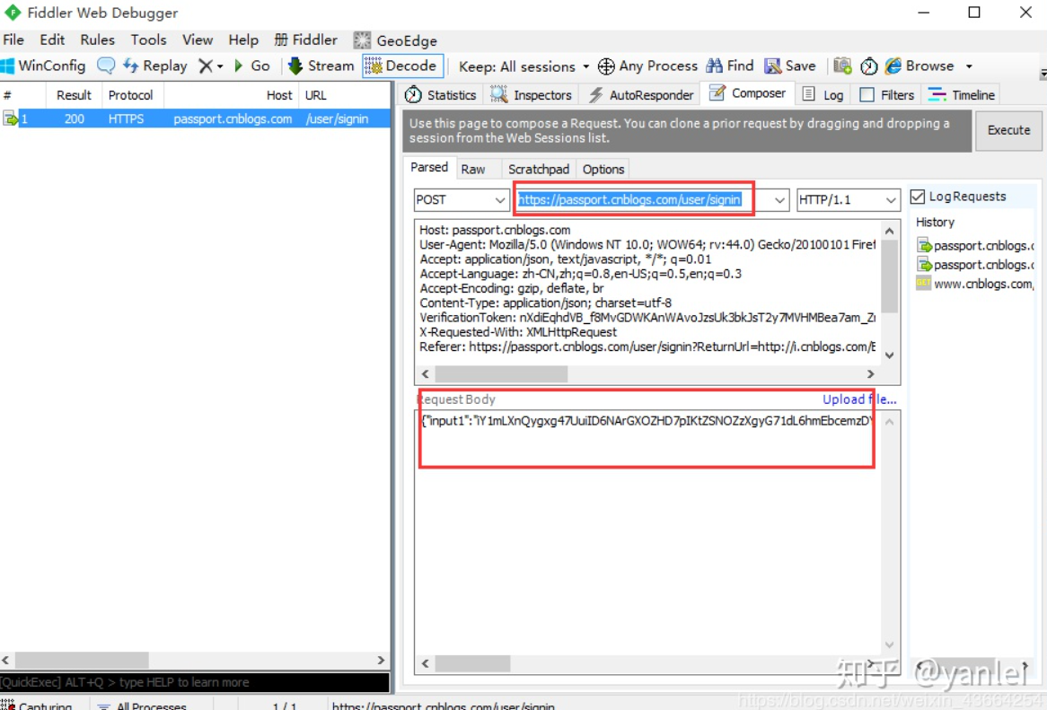1047x710 pixels.
Task: Switch to the Log tab
Action: (823, 95)
